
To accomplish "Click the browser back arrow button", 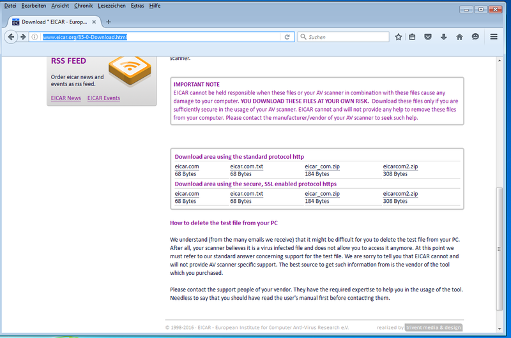I will (11, 37).
